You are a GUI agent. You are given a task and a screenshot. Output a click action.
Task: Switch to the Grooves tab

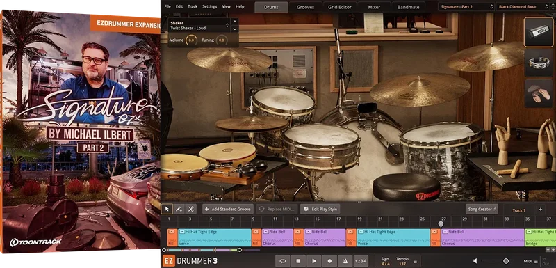click(305, 7)
